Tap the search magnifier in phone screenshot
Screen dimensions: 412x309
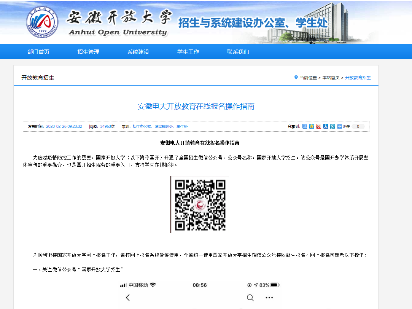(250, 298)
